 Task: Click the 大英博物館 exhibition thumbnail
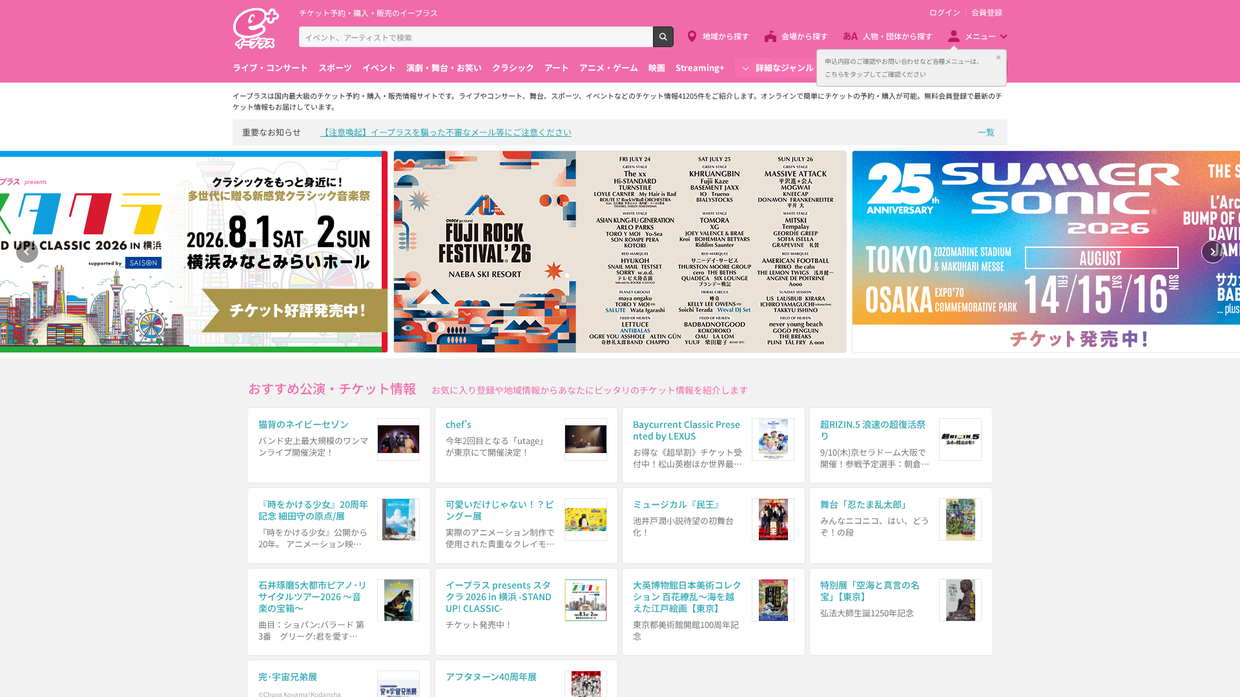pyautogui.click(x=773, y=600)
